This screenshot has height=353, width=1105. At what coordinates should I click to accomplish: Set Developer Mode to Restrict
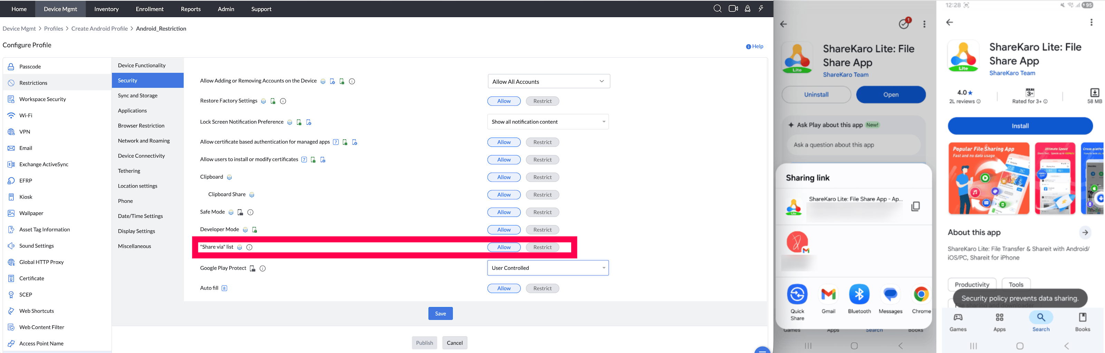pyautogui.click(x=542, y=230)
